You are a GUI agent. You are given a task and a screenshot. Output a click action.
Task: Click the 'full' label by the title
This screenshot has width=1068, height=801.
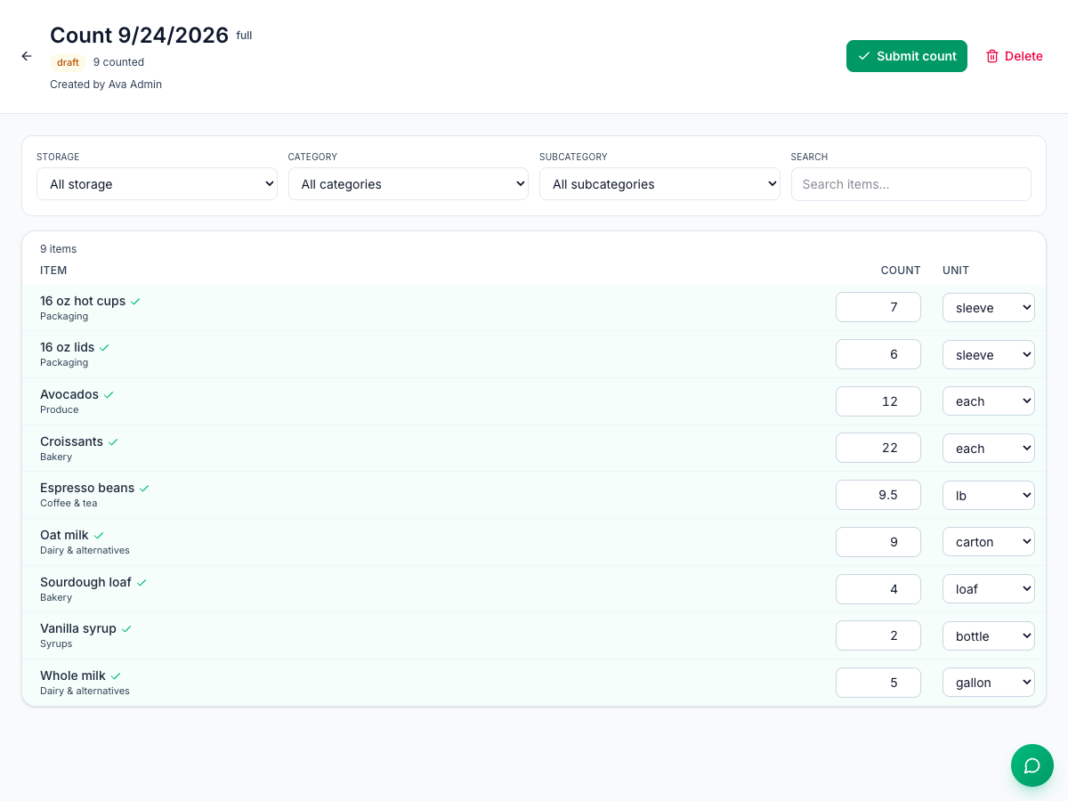[x=244, y=36]
